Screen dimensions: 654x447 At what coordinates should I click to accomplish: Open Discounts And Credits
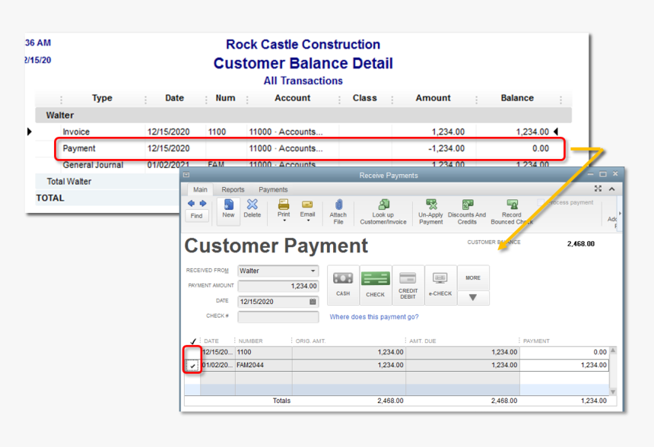coord(467,211)
